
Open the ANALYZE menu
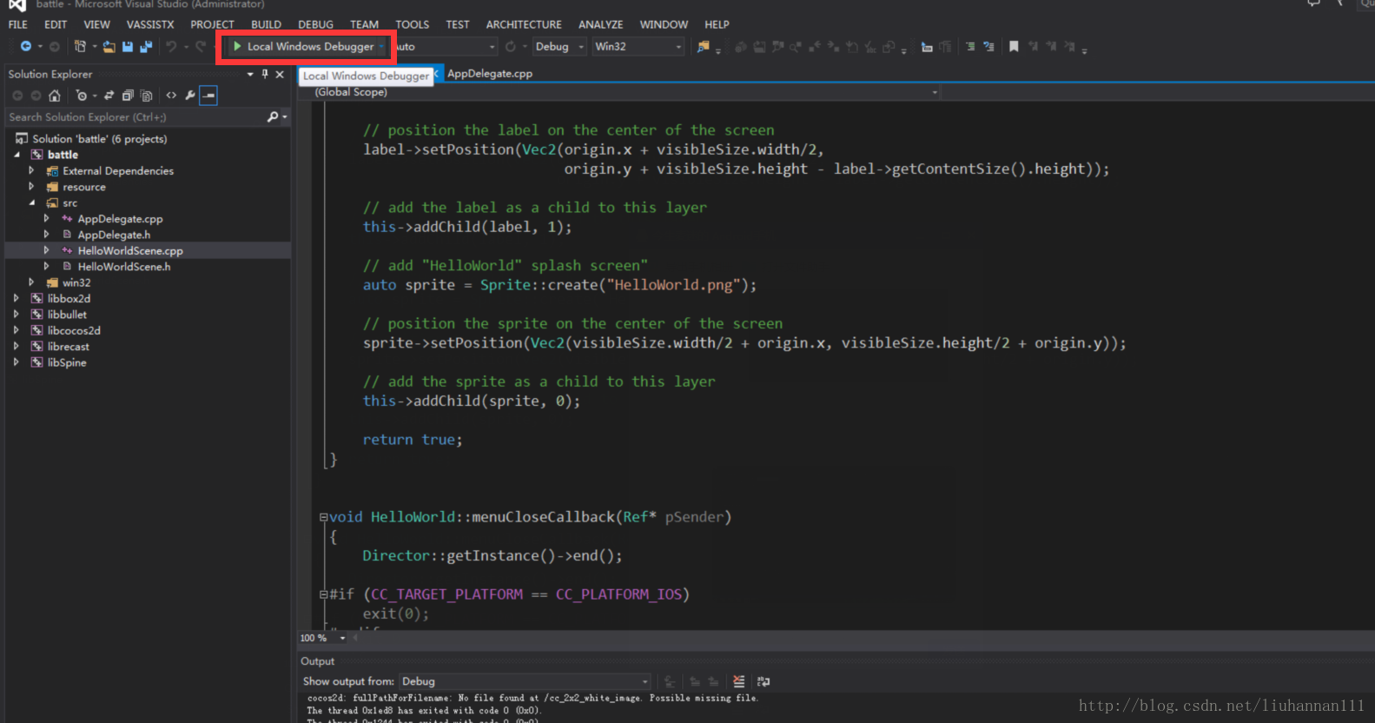click(601, 24)
